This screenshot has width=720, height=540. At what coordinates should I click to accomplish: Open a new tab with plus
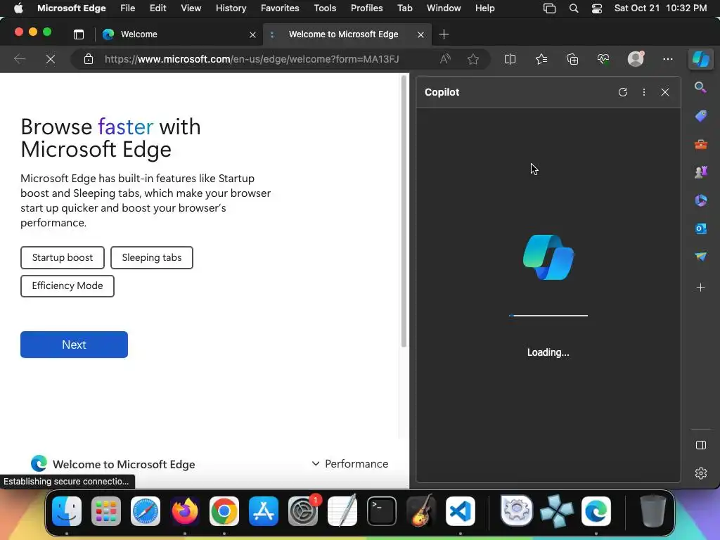tap(444, 34)
